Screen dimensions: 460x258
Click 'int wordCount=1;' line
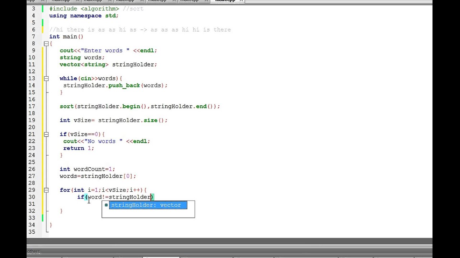(x=87, y=169)
